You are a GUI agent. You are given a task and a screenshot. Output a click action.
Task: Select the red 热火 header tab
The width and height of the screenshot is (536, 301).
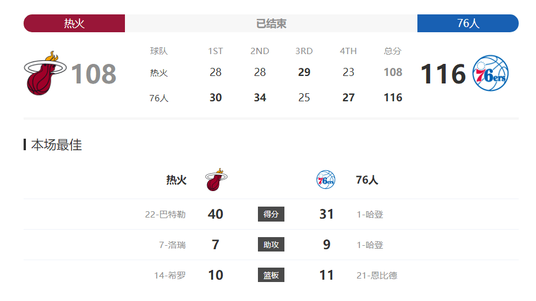point(74,23)
